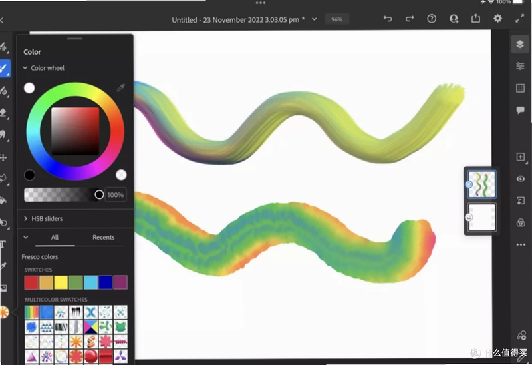Open the comments panel icon
532x365 pixels.
(520, 110)
